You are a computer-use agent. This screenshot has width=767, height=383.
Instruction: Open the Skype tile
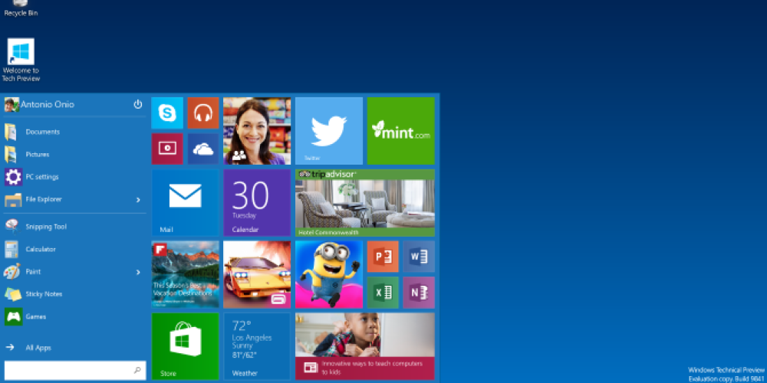(167, 113)
